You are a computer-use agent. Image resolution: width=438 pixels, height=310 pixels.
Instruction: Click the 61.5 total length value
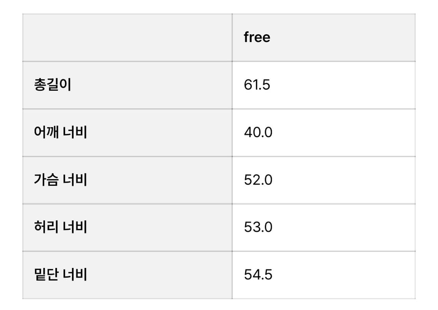pyautogui.click(x=257, y=85)
